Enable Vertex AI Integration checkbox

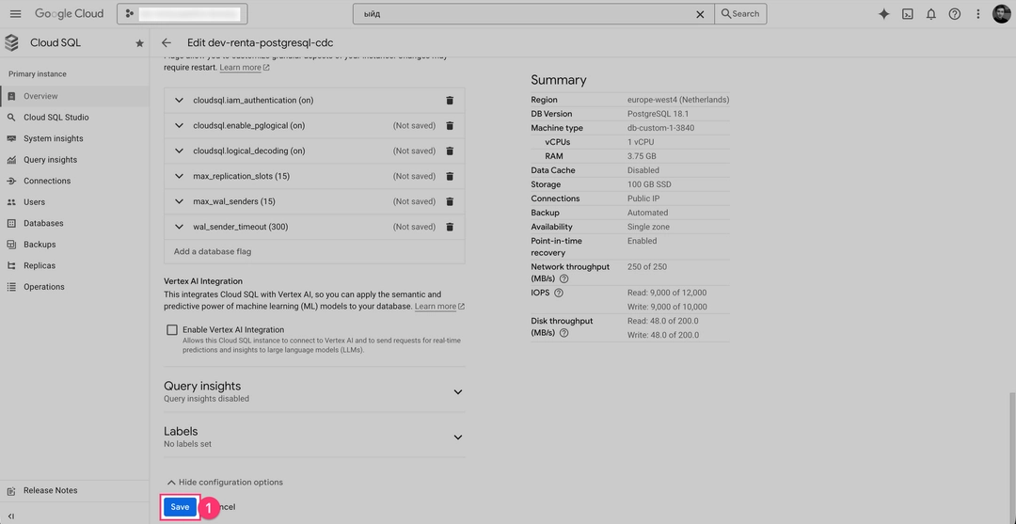(172, 330)
